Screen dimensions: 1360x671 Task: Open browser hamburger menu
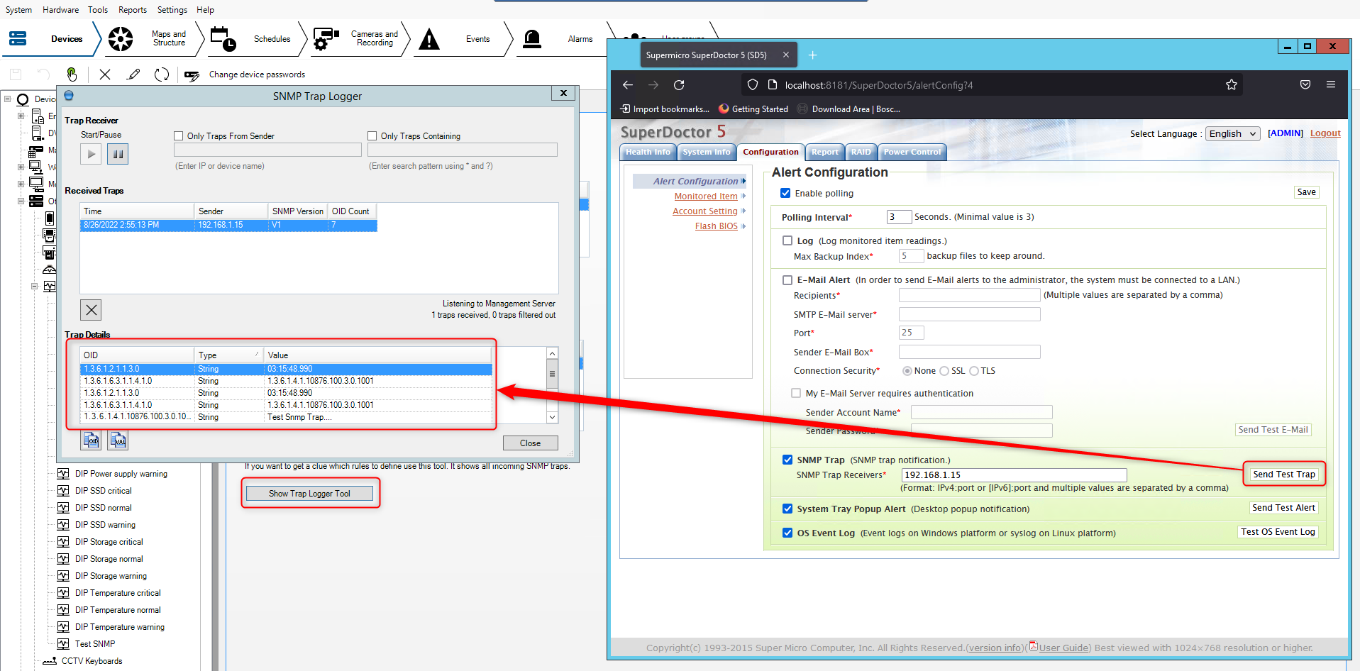pos(1331,84)
